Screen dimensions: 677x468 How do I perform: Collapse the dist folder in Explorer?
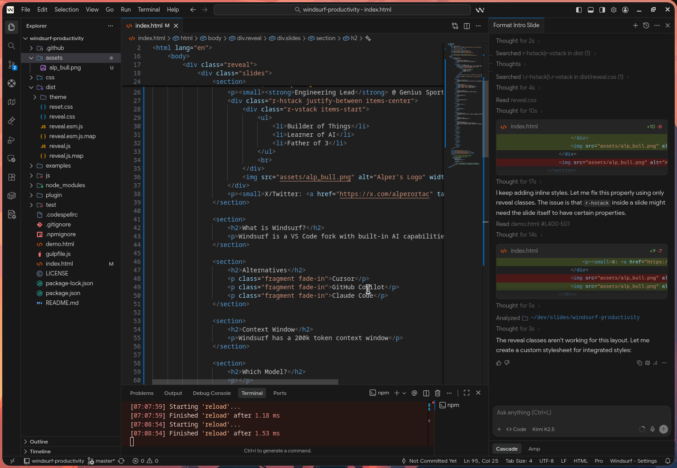pyautogui.click(x=50, y=87)
